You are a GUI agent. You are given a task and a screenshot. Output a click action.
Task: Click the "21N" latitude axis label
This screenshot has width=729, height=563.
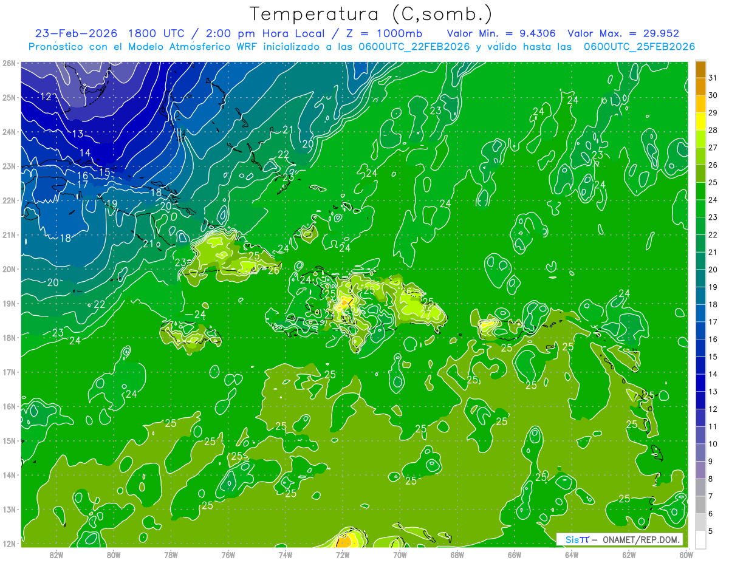tap(9, 234)
